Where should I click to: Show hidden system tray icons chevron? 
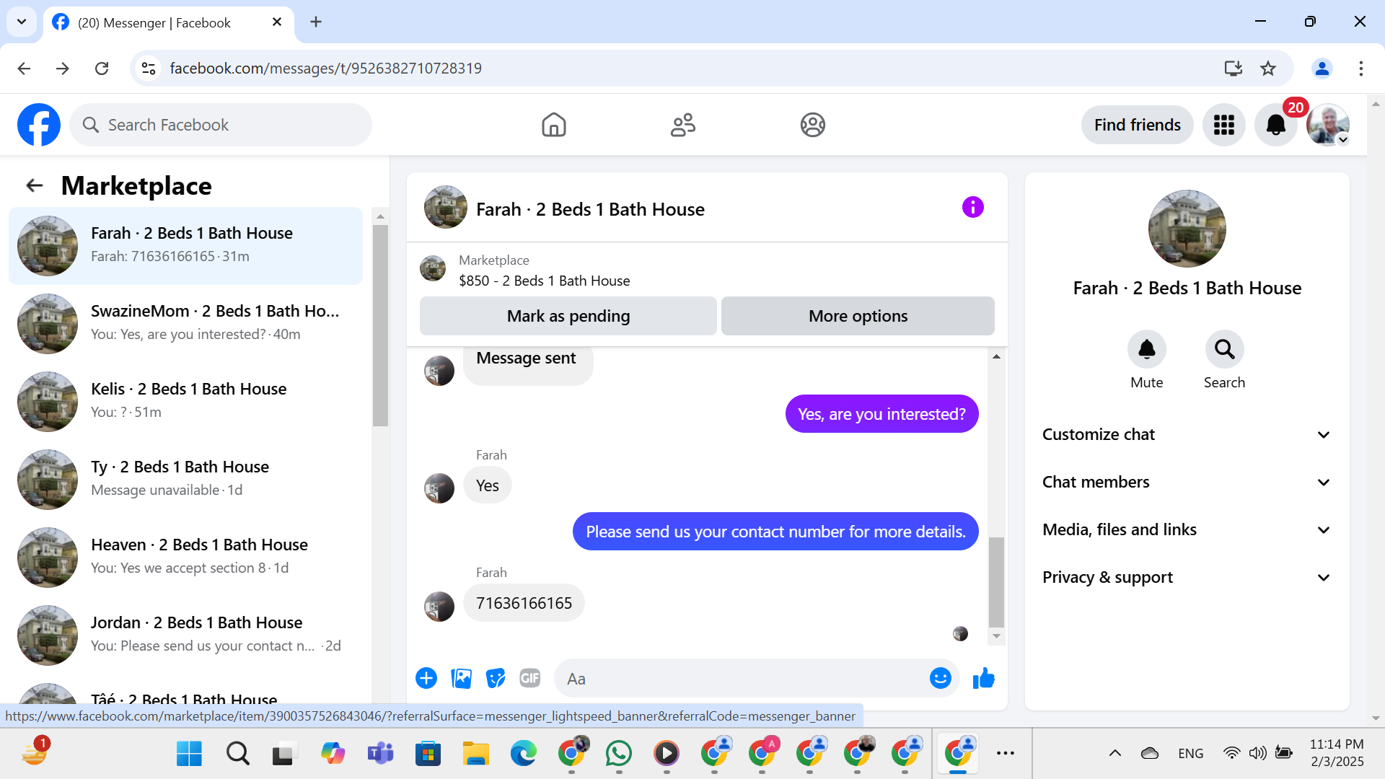(x=1114, y=754)
